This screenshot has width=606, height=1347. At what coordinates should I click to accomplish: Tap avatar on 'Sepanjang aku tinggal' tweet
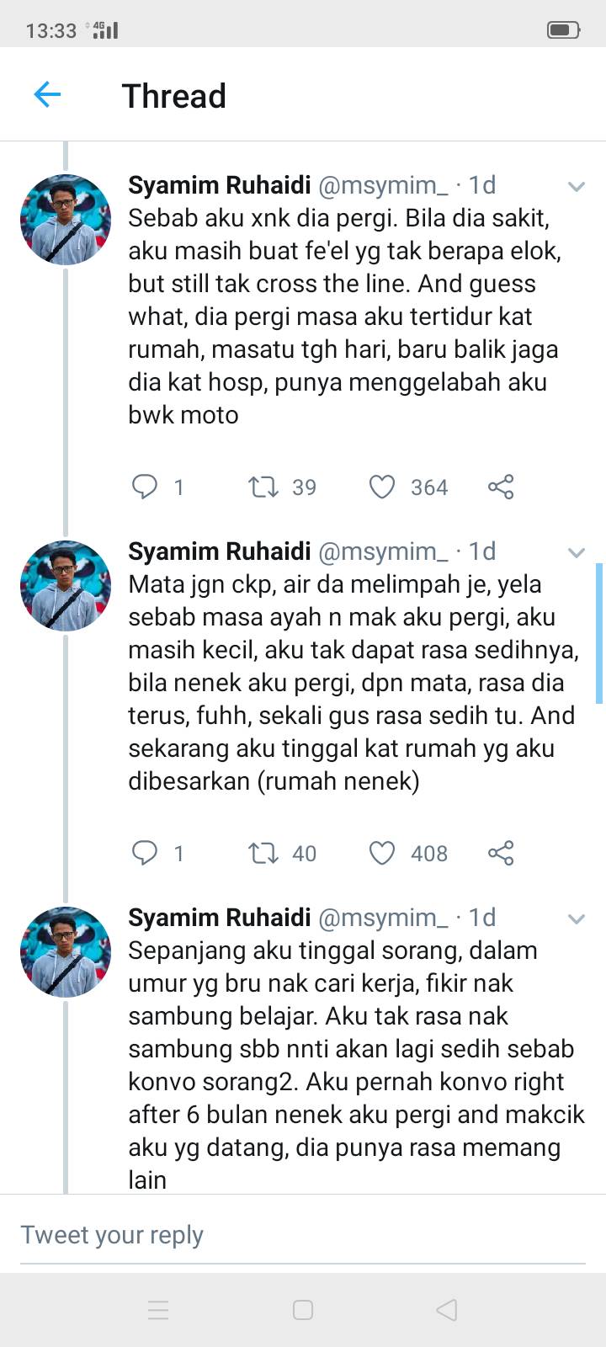pos(66,952)
